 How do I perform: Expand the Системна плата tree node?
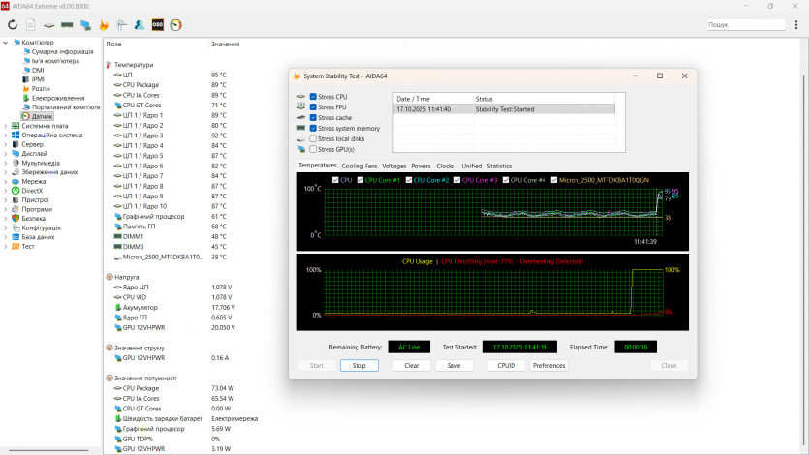[5, 126]
